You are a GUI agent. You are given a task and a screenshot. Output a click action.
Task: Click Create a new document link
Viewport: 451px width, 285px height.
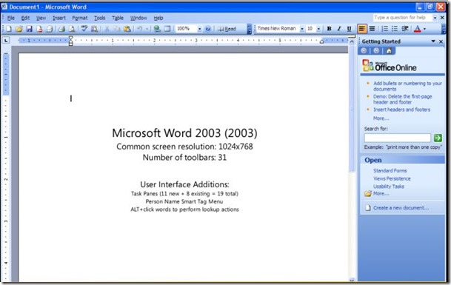(401, 207)
